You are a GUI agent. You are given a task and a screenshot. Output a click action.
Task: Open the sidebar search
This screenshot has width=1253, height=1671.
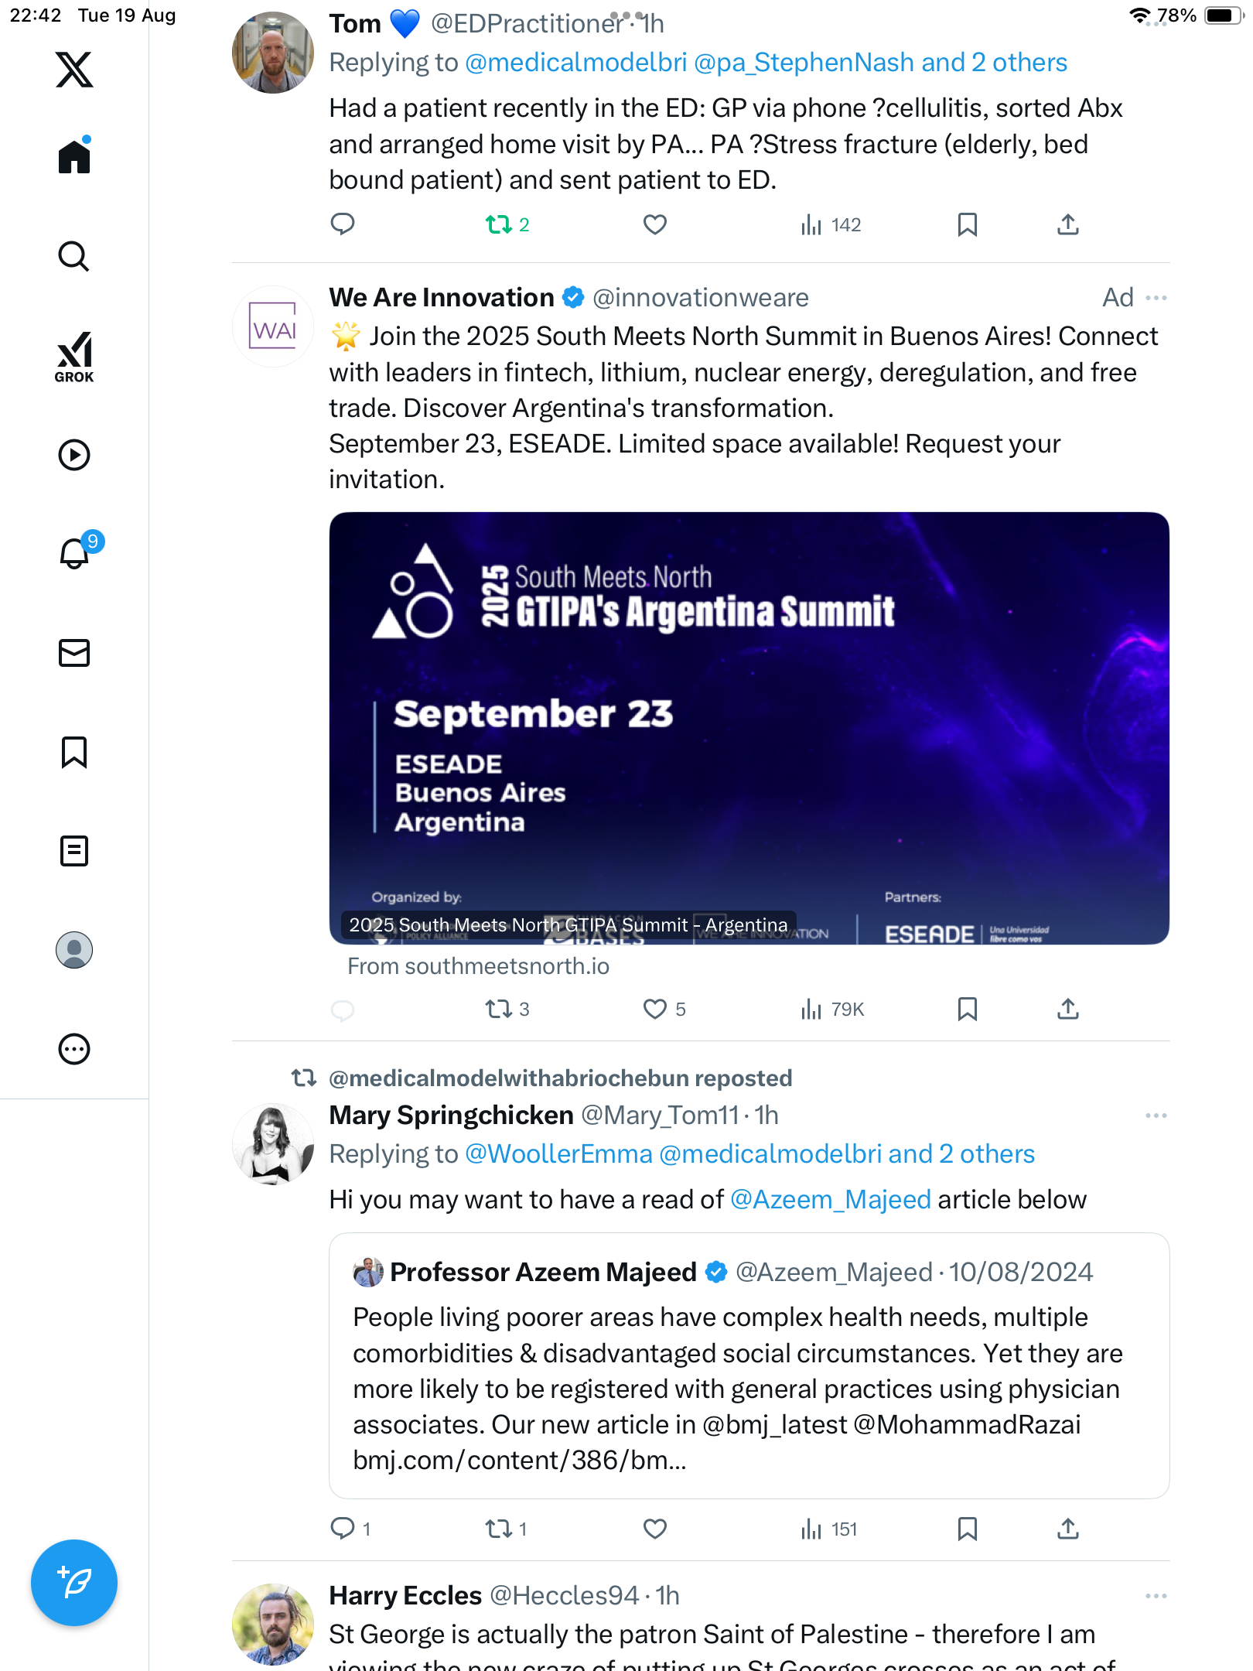click(74, 257)
